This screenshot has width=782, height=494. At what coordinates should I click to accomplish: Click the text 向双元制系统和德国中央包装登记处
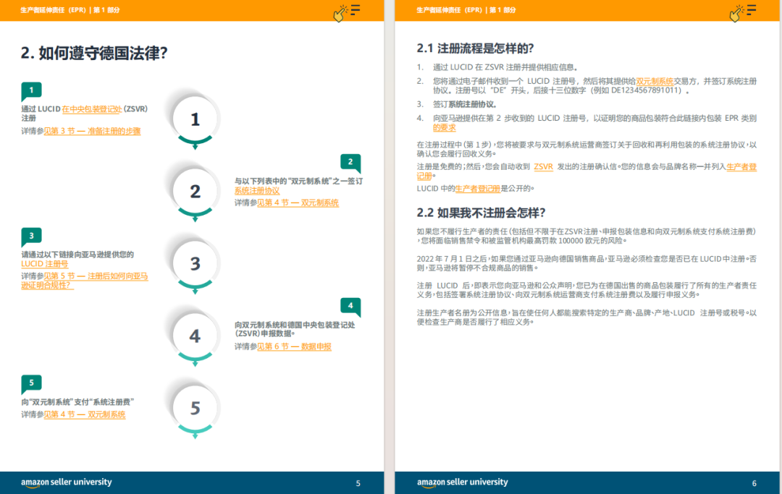tap(295, 325)
